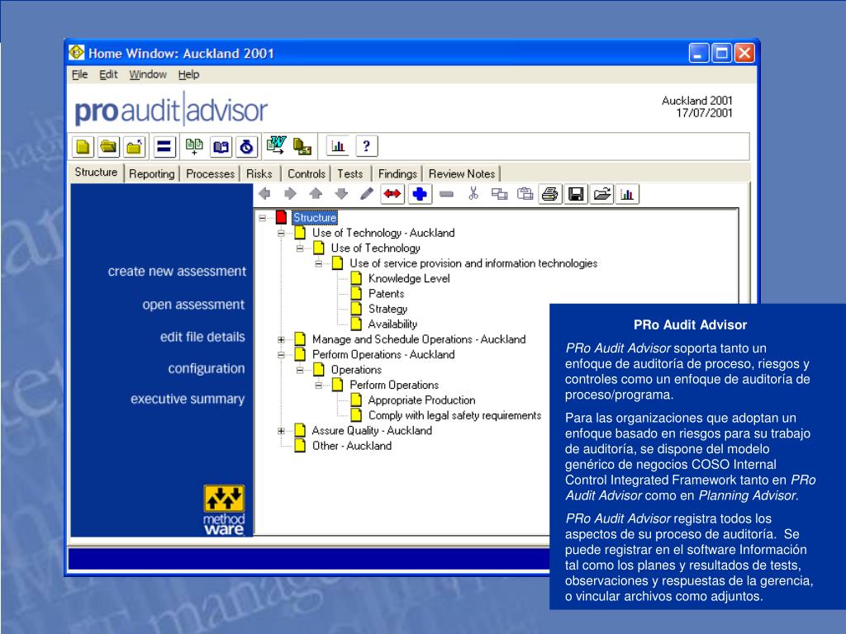Open the File menu

[80, 74]
